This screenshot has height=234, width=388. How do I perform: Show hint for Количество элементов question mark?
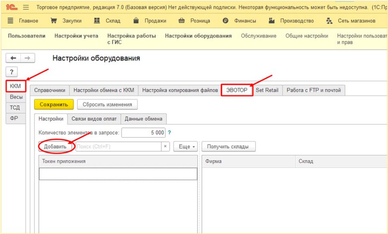[169, 132]
